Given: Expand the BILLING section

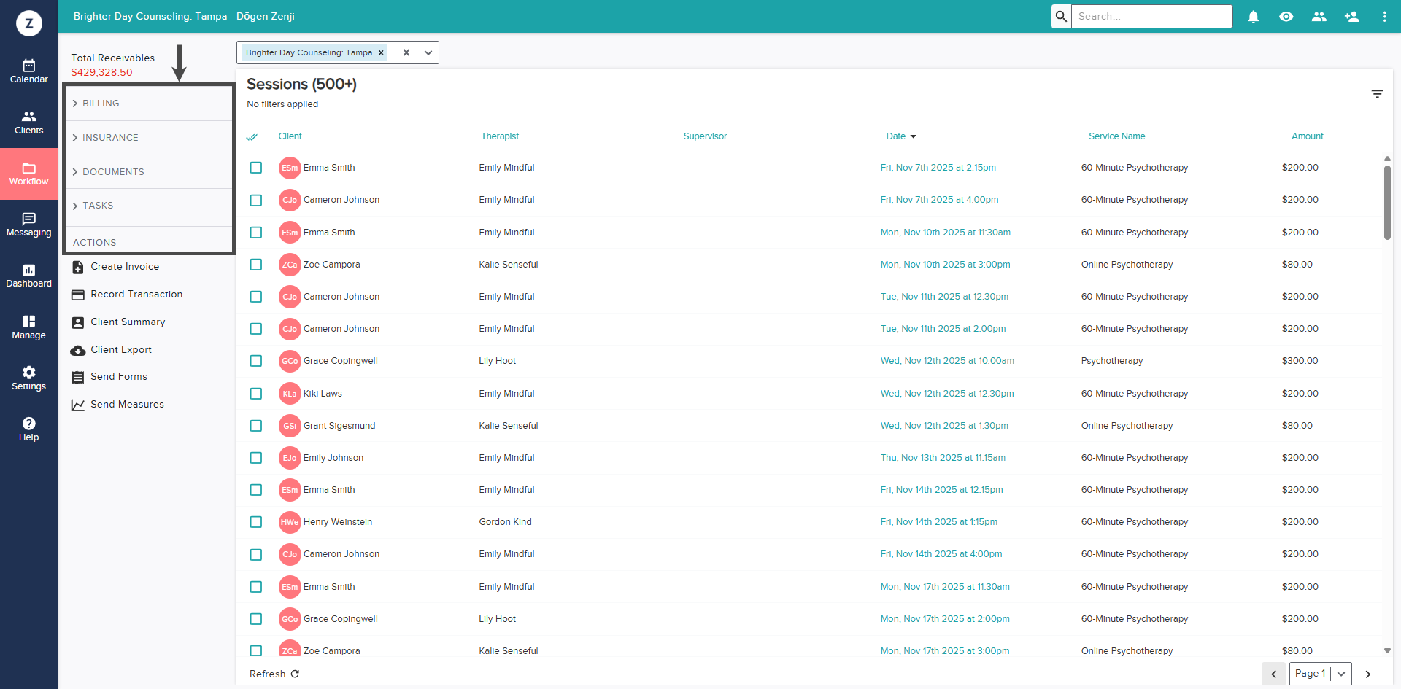Looking at the screenshot, I should [x=149, y=104].
